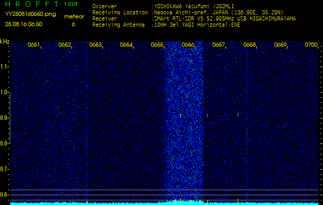Click the meteor echo inside the 0656 noise band

coord(180,115)
